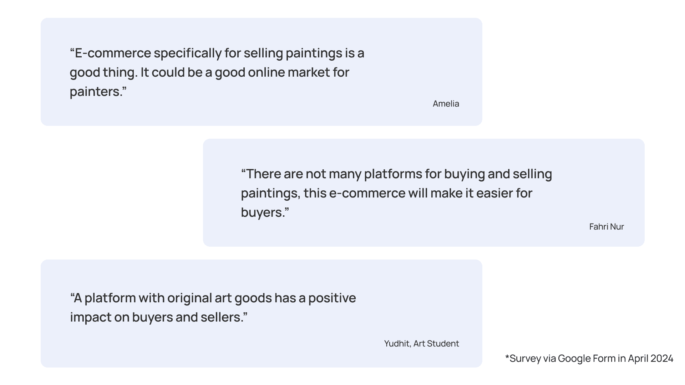685x385 pixels.
Task: Click the word 'buyers.' in second quote
Action: (x=265, y=212)
